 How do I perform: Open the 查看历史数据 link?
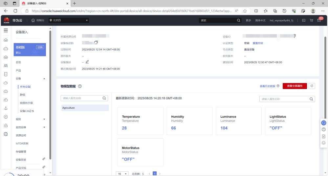(x=267, y=86)
